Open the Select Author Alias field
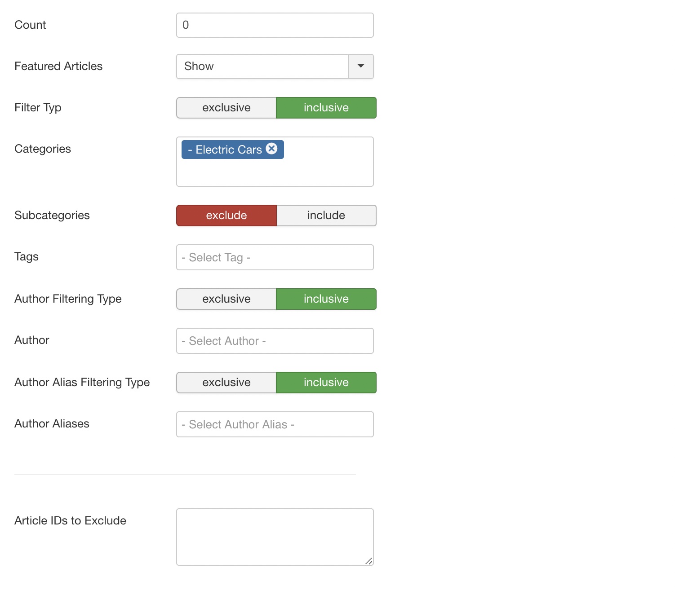 coord(275,424)
